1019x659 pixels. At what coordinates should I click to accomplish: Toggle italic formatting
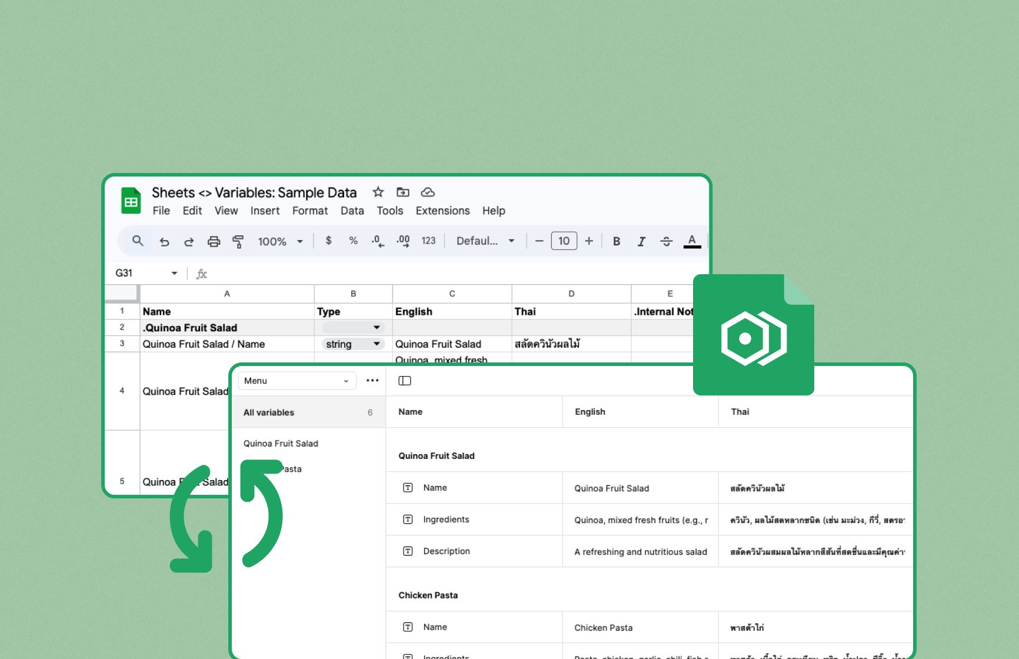(641, 241)
